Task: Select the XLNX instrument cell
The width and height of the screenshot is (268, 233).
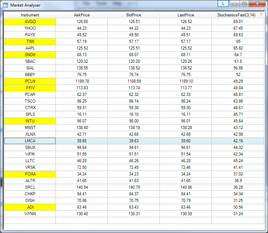Action: point(30,134)
